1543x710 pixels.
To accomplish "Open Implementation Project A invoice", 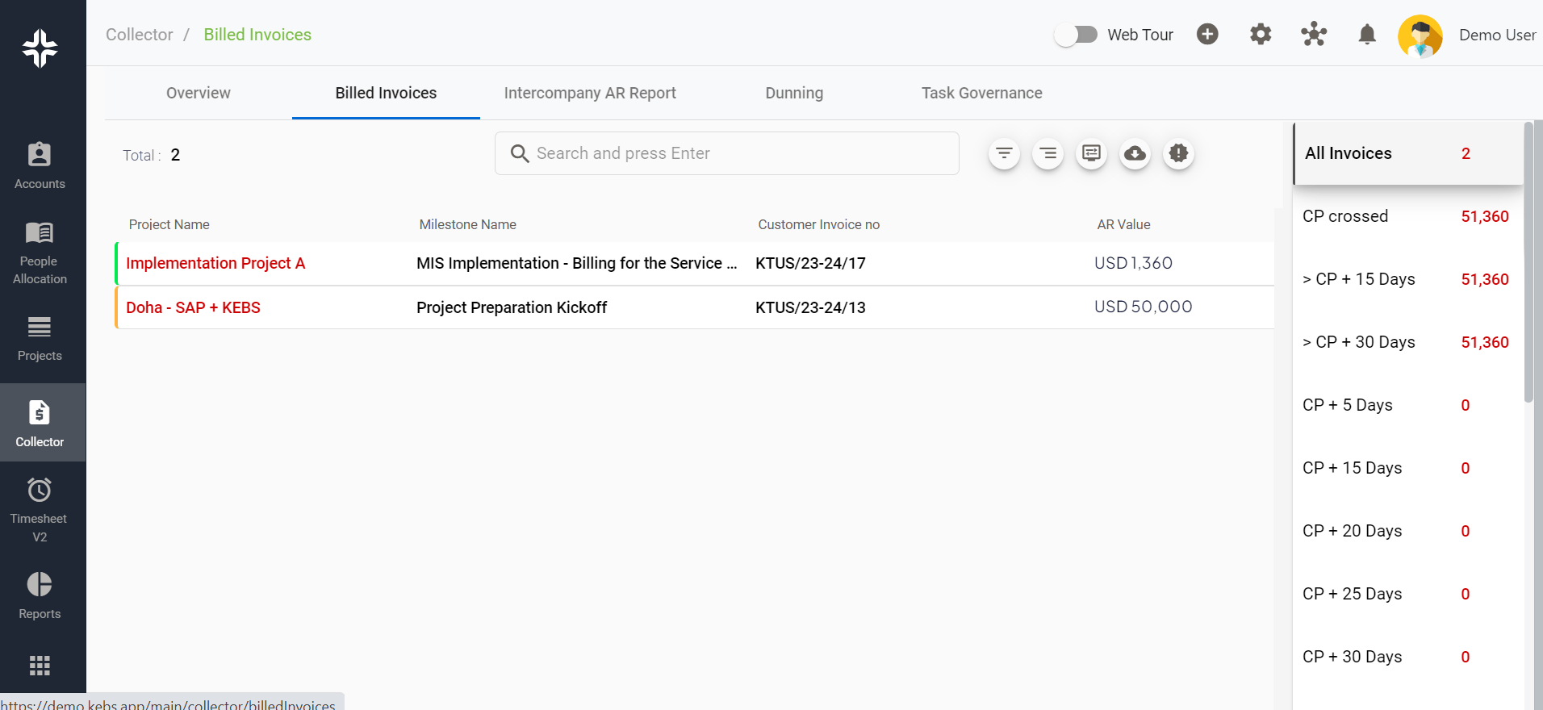I will pos(215,263).
